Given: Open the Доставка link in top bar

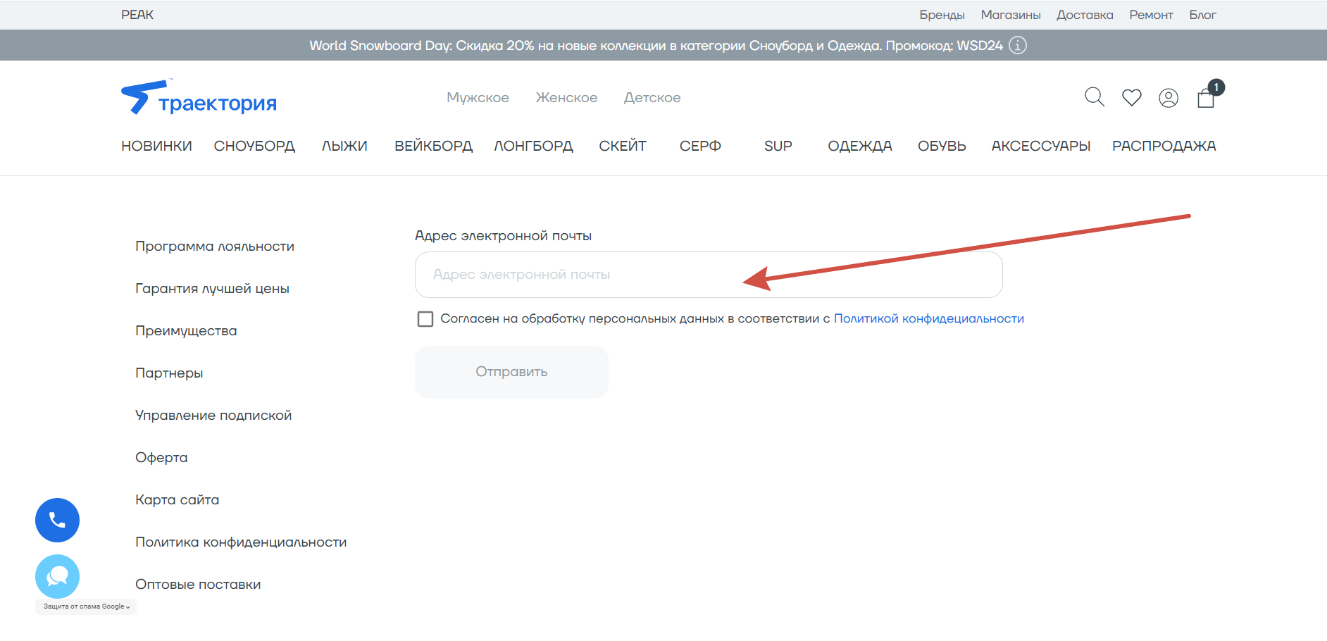Looking at the screenshot, I should [1085, 15].
